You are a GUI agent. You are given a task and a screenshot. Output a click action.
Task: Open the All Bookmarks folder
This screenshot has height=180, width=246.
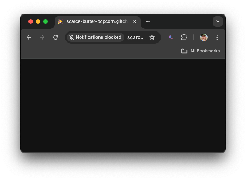[200, 51]
